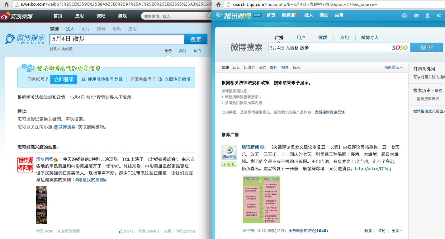
Task: Open the 腾讯新闻 avatar
Action: [x=229, y=152]
